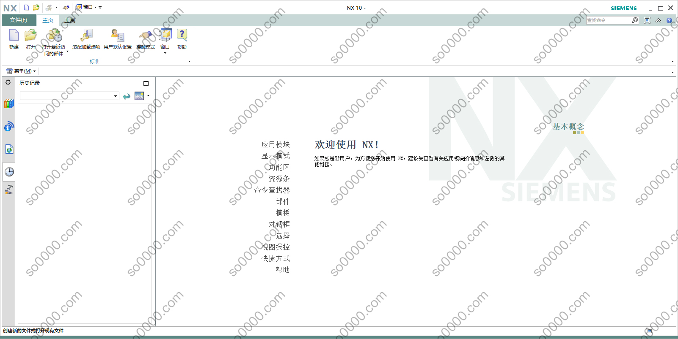Toggle 接触模式 touch mode in ribbon
Image resolution: width=678 pixels, height=339 pixels.
tap(146, 39)
